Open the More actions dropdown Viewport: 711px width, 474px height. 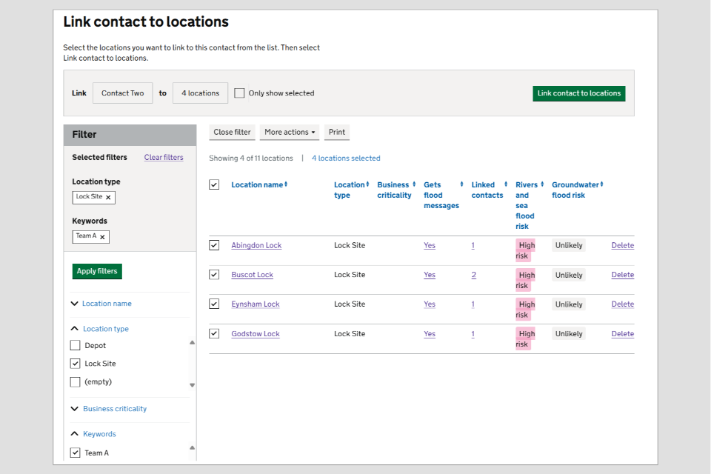[x=289, y=133]
